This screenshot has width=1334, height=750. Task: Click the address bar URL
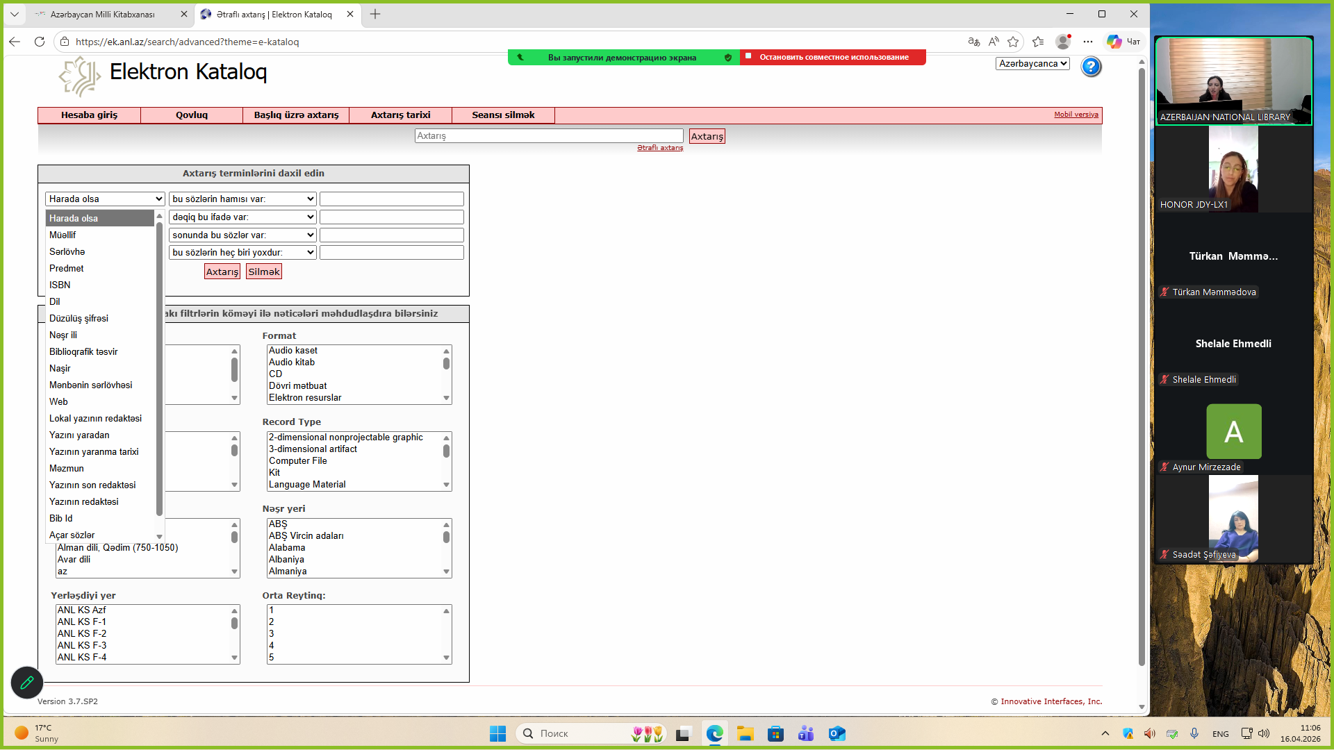coord(188,42)
